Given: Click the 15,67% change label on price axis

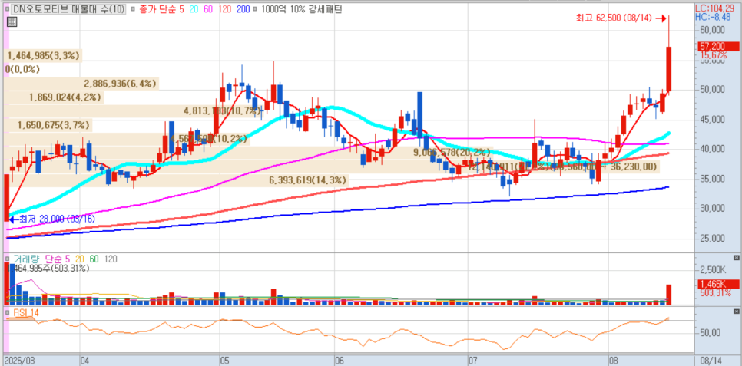Looking at the screenshot, I should click(x=713, y=54).
